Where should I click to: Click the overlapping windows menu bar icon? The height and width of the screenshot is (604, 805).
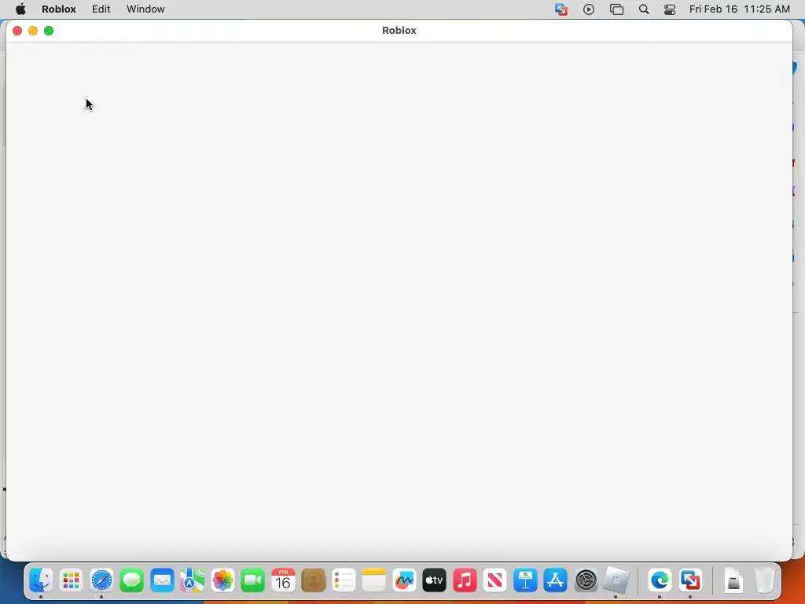pyautogui.click(x=616, y=9)
